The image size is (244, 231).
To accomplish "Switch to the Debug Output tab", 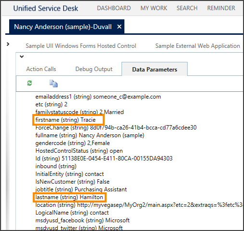I will click(x=94, y=69).
